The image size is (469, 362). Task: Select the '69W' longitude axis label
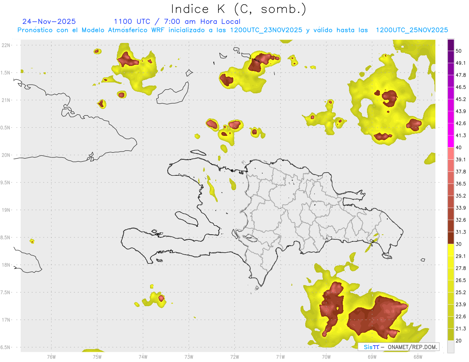pyautogui.click(x=372, y=357)
